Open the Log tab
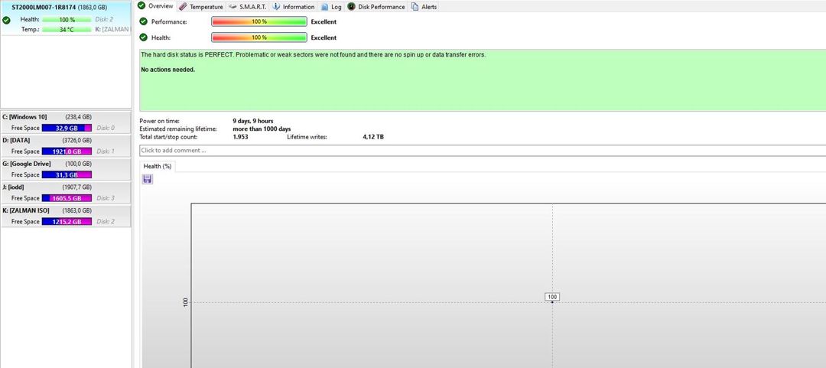The image size is (826, 368). 331,6
